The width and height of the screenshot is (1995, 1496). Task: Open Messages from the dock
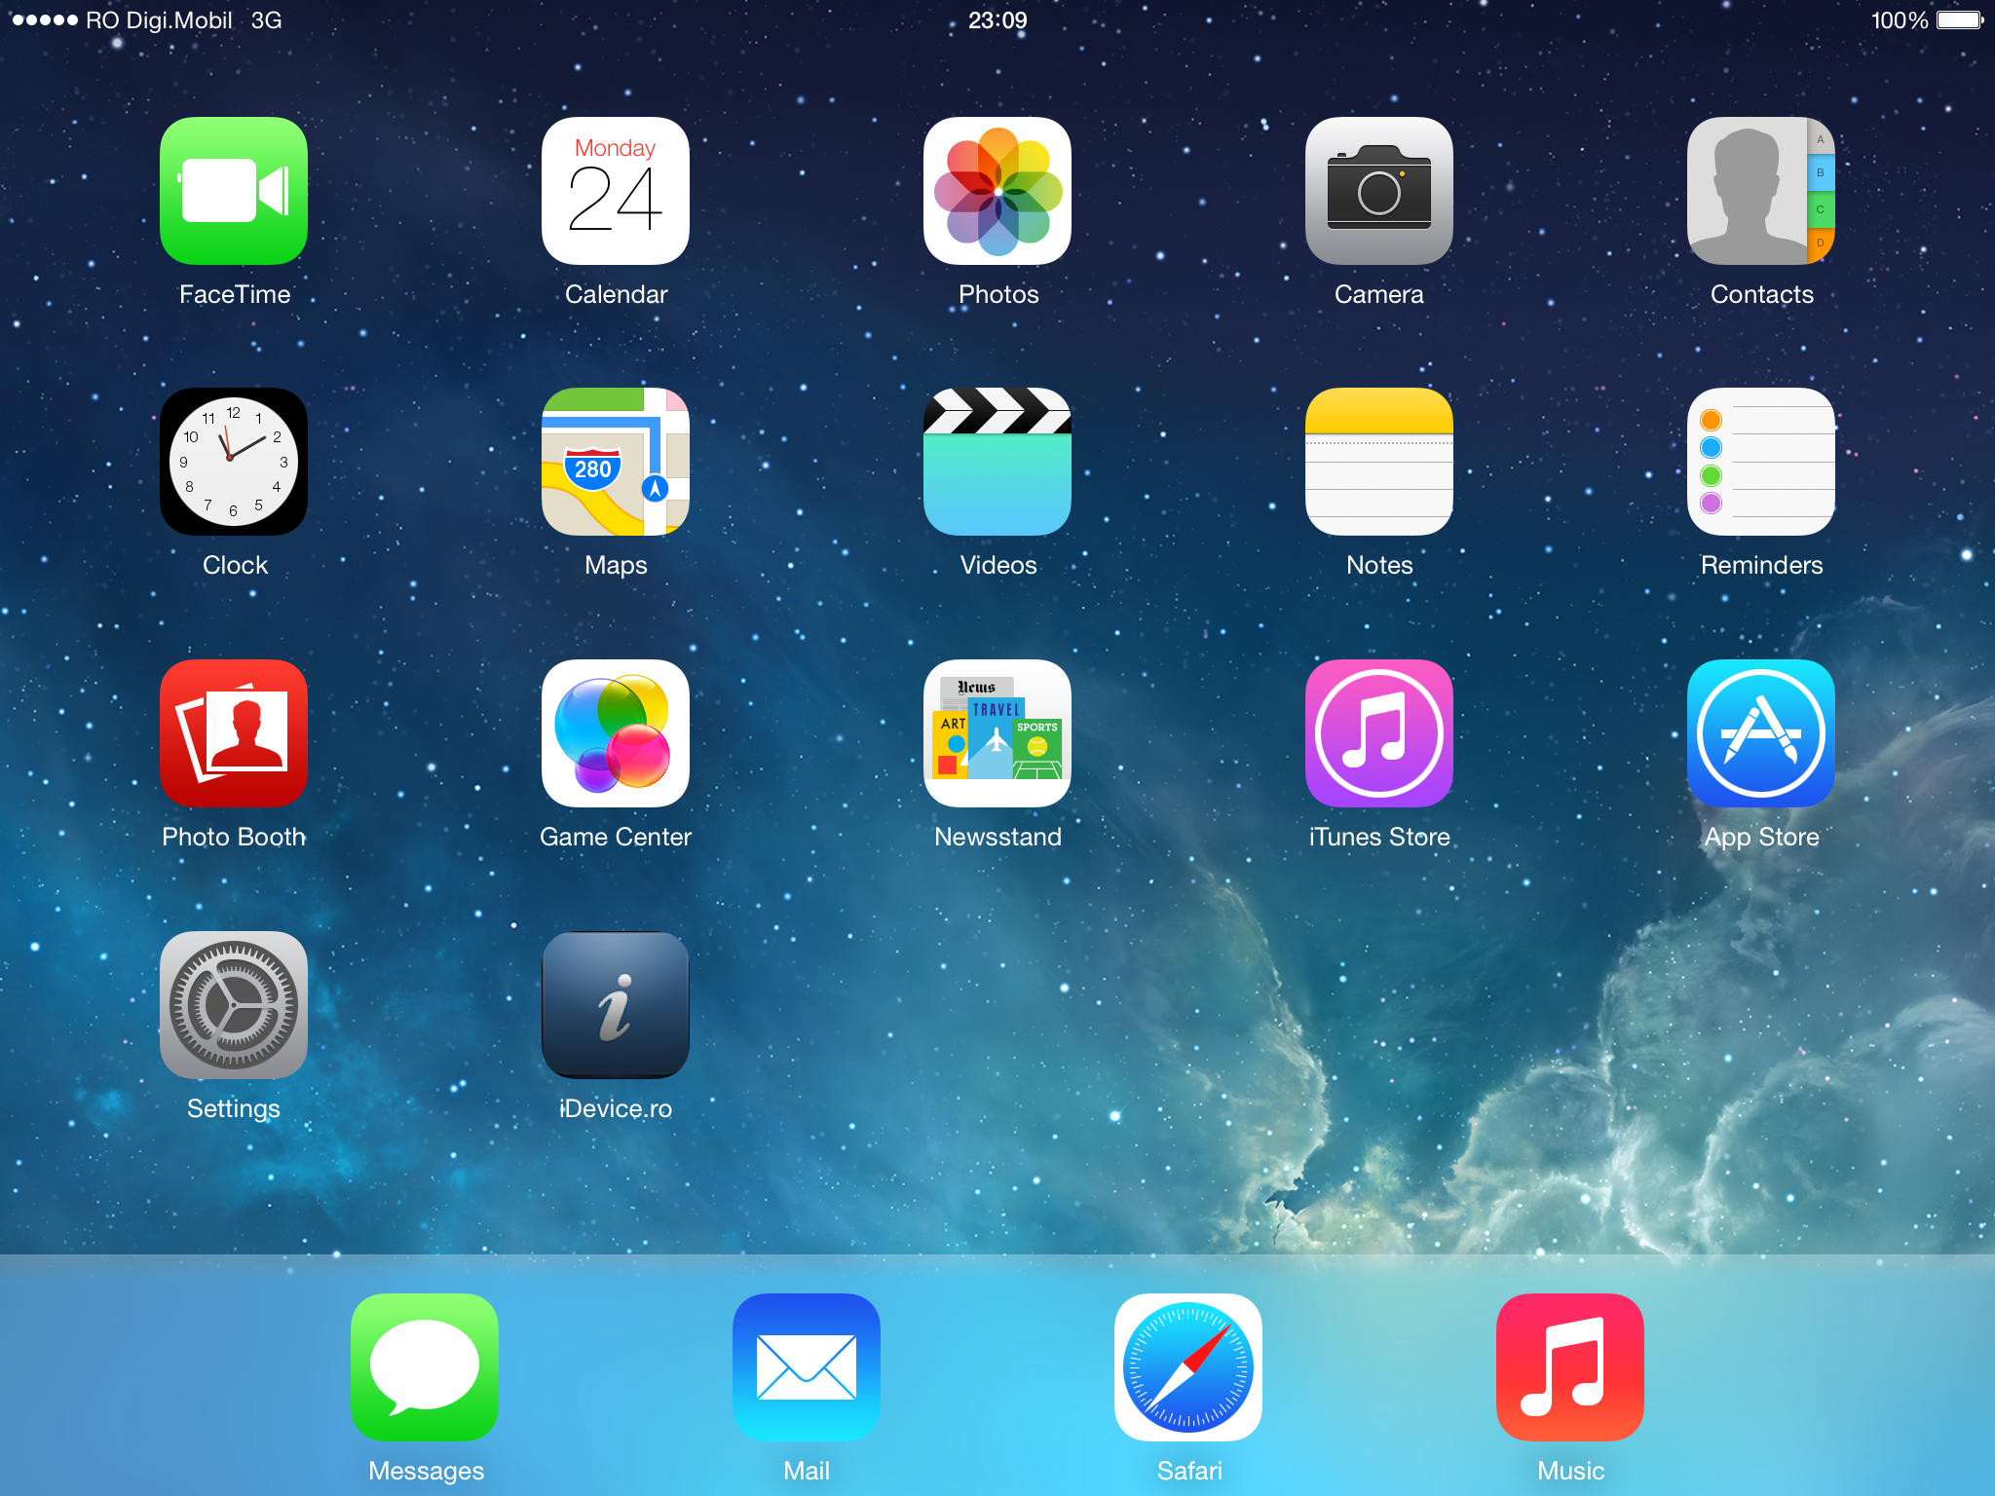point(425,1367)
